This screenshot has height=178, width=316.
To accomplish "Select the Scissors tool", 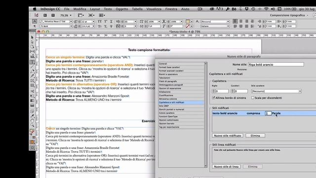I will coord(32,91).
